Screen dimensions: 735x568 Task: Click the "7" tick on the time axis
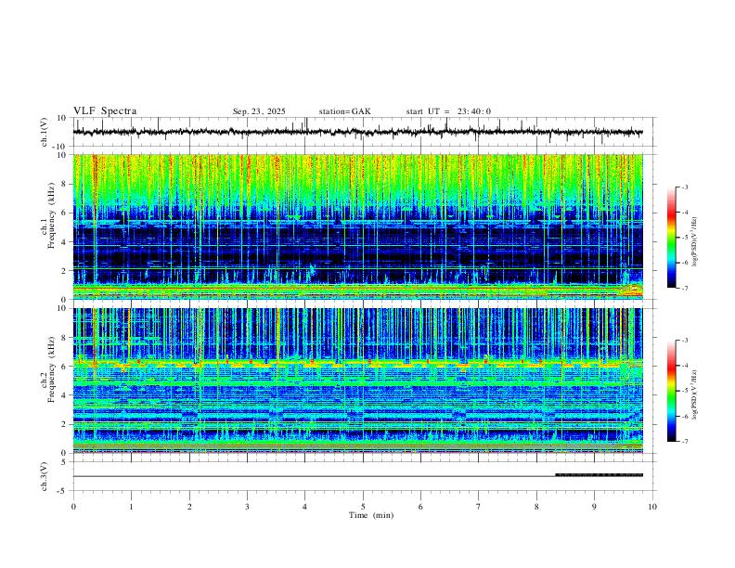click(x=479, y=507)
